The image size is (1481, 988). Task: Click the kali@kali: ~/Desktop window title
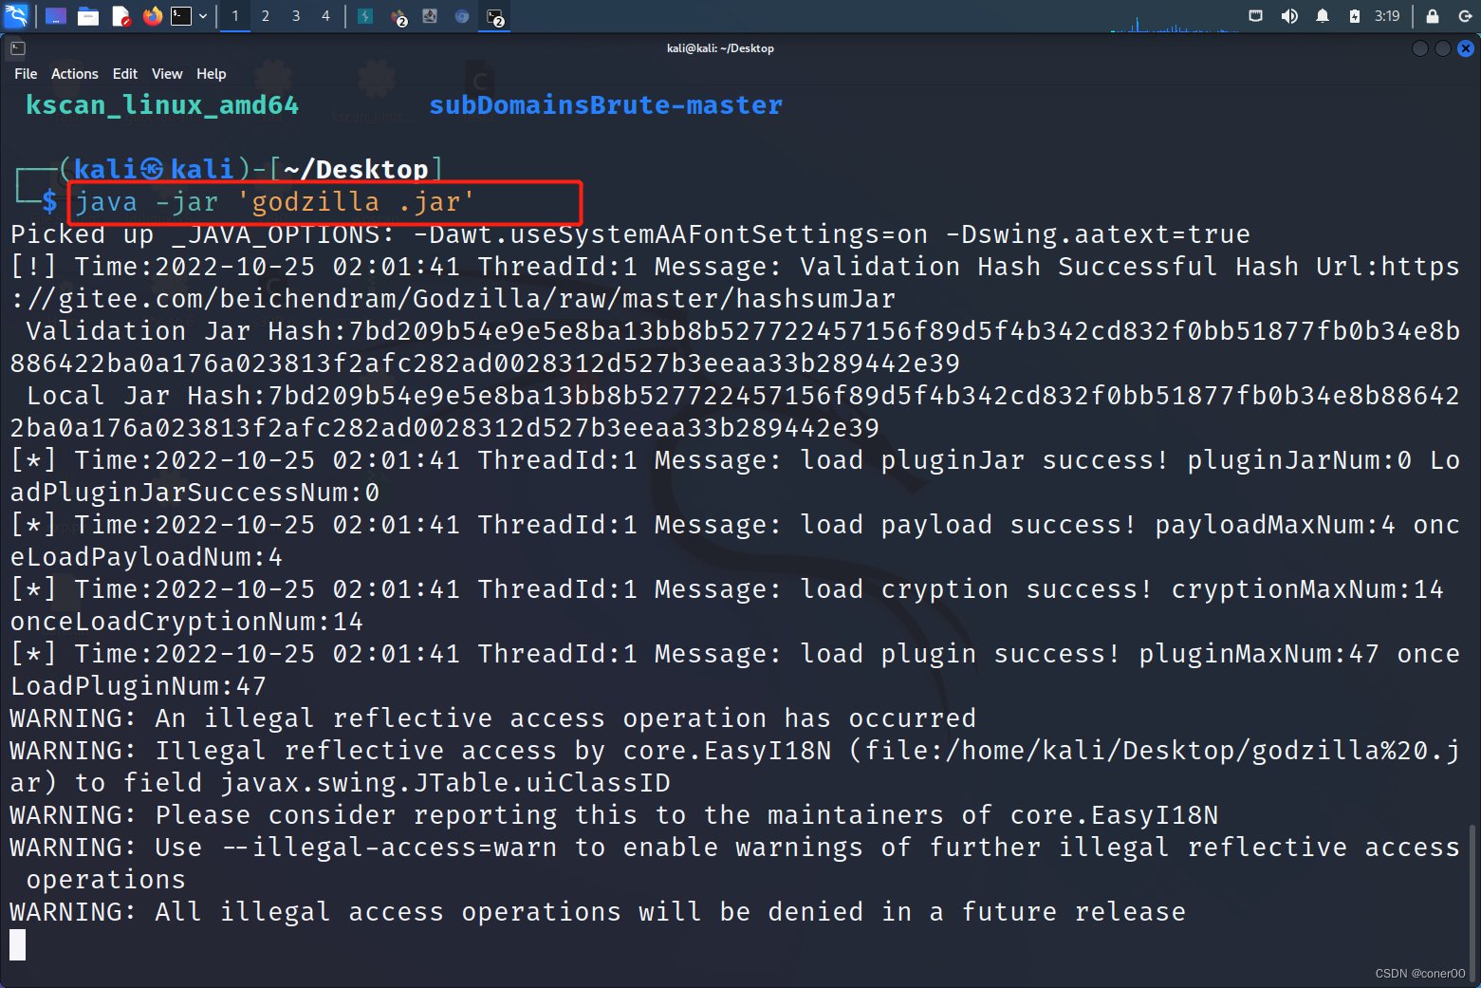(720, 48)
